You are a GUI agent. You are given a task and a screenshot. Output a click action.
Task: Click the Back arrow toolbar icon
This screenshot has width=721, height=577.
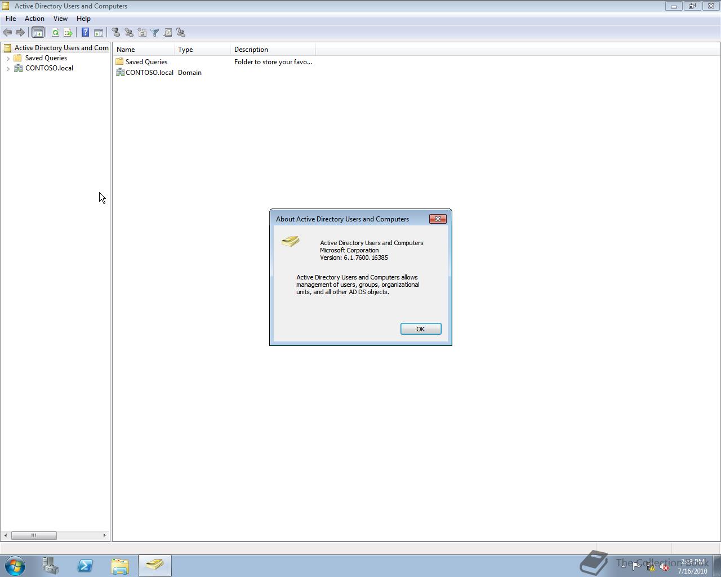click(x=7, y=33)
